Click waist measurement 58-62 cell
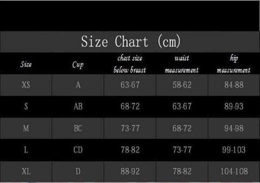This screenshot has width=260, height=183. tap(182, 85)
